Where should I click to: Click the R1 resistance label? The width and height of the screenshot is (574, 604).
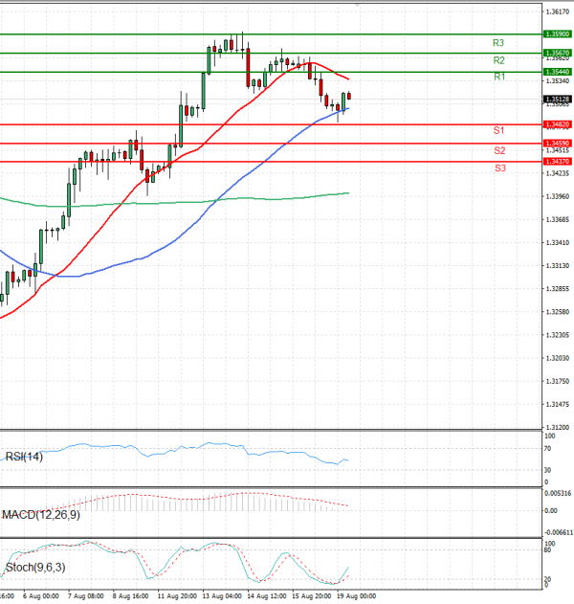click(x=499, y=77)
